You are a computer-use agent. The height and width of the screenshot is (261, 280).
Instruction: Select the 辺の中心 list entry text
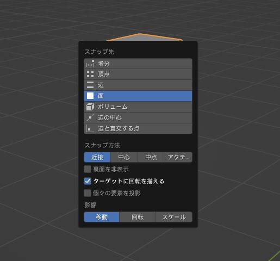click(x=110, y=117)
